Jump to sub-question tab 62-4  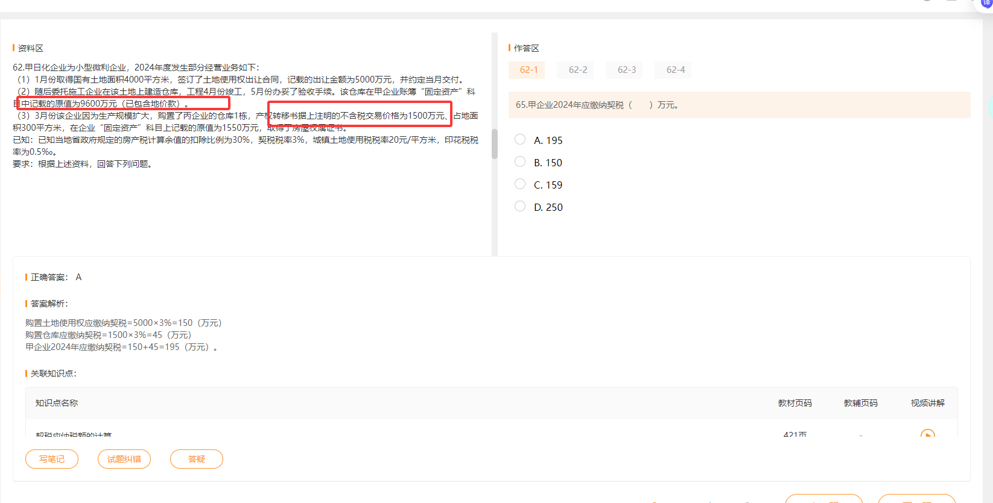675,70
